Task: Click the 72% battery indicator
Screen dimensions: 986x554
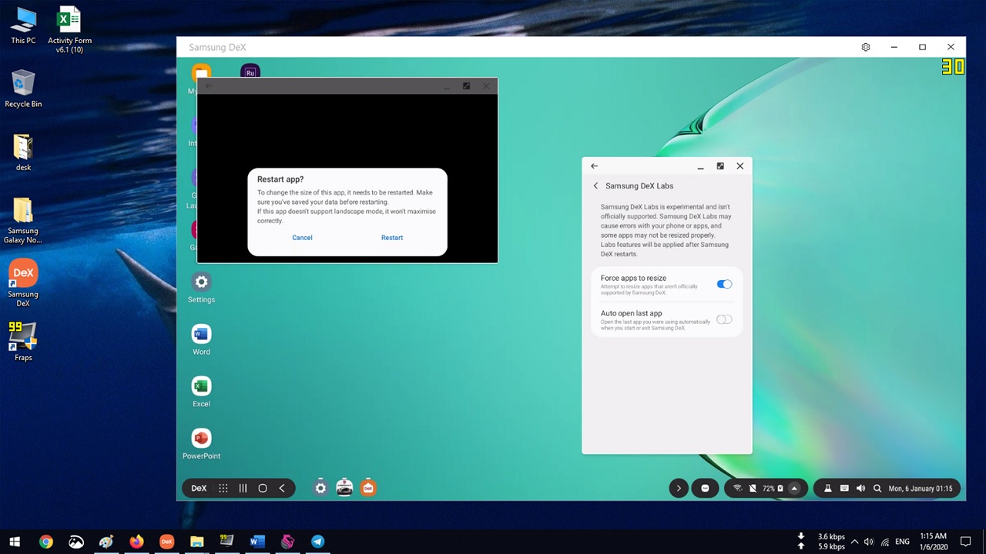Action: point(773,488)
